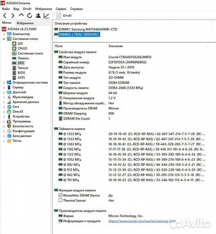Click the Дисплей icon
The width and height of the screenshot is (216, 234).
9,92
